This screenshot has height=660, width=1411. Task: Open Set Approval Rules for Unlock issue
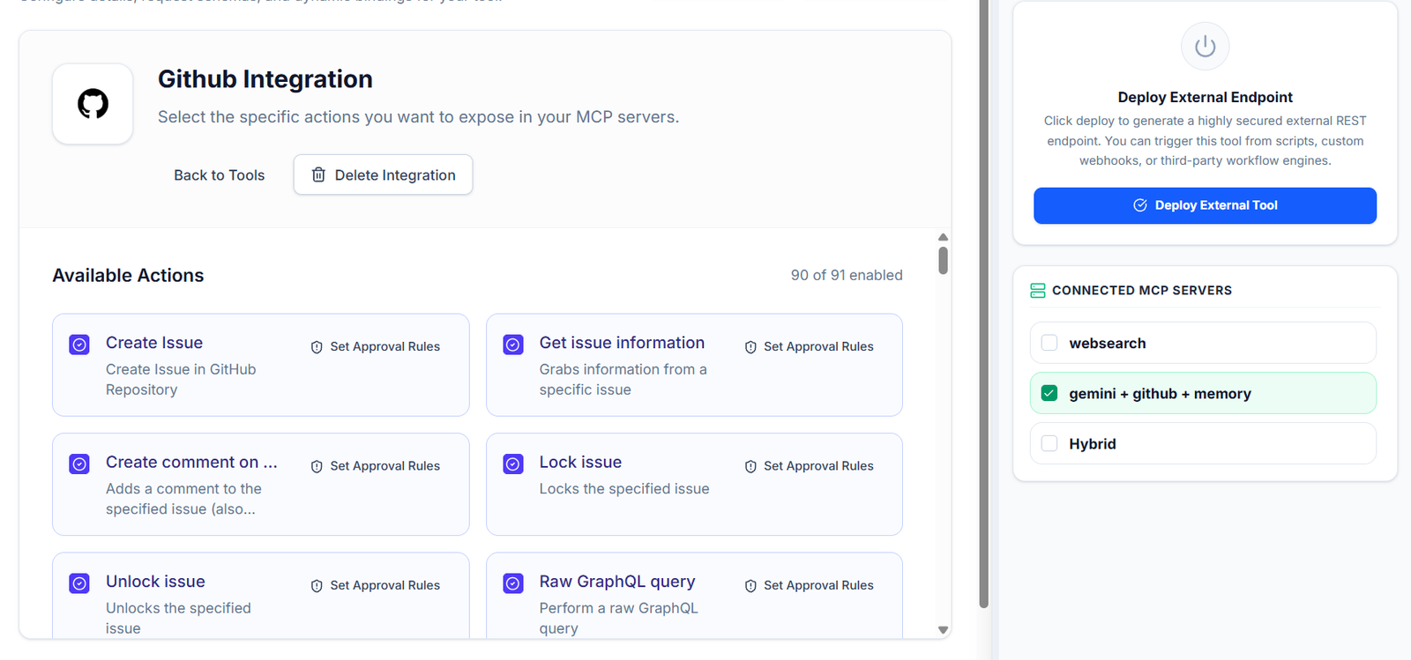376,585
